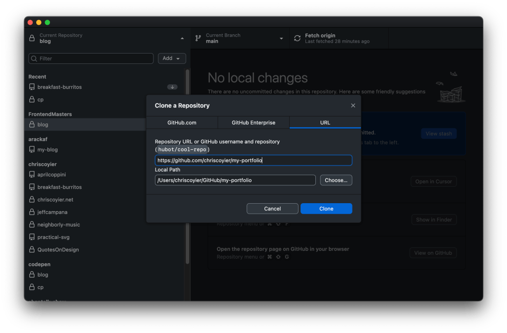This screenshot has width=507, height=333.
Task: Click inside the Repository URL input field
Action: click(x=253, y=160)
